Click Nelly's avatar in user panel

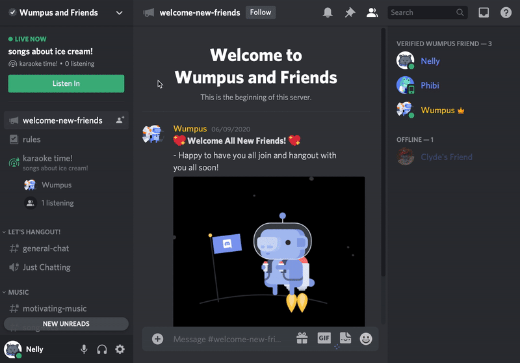[x=13, y=349]
